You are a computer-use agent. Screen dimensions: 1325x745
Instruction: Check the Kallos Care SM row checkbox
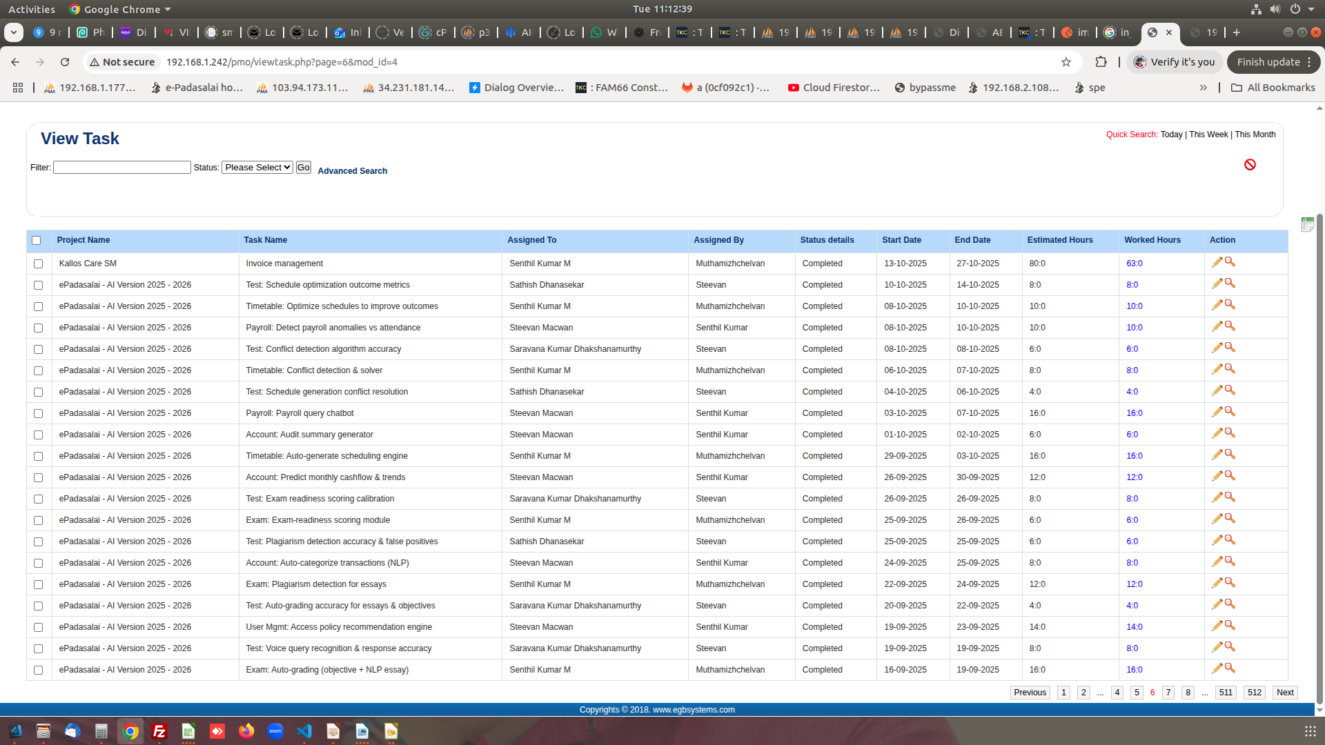[39, 264]
